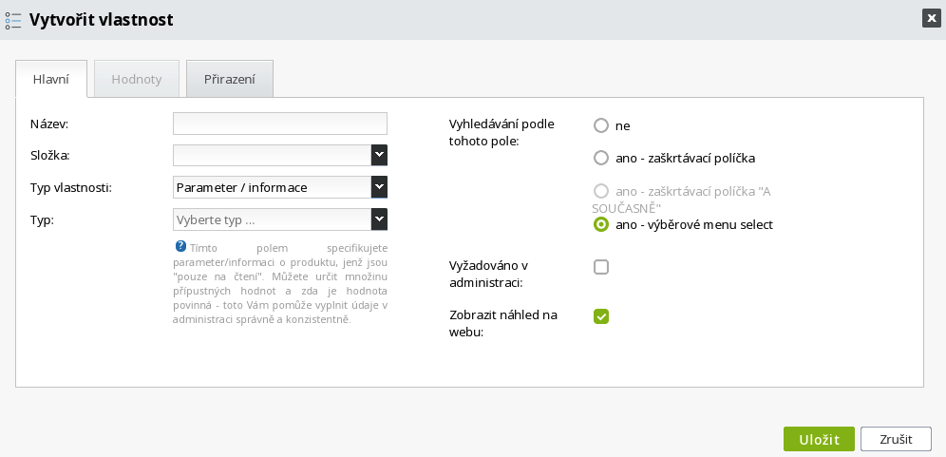Click the list icon beside the dialog title
Screen dimensions: 946x457
pyautogui.click(x=13, y=20)
